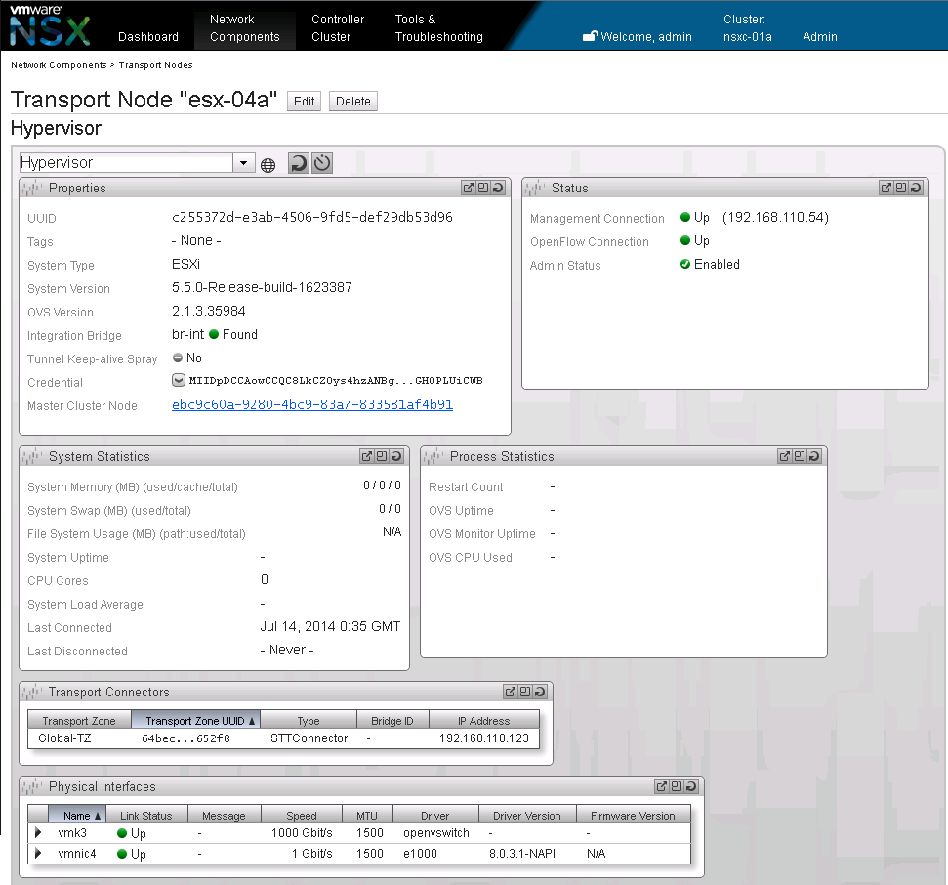Click the refresh icon beside the Hypervisor dropdown
948x885 pixels.
point(299,163)
